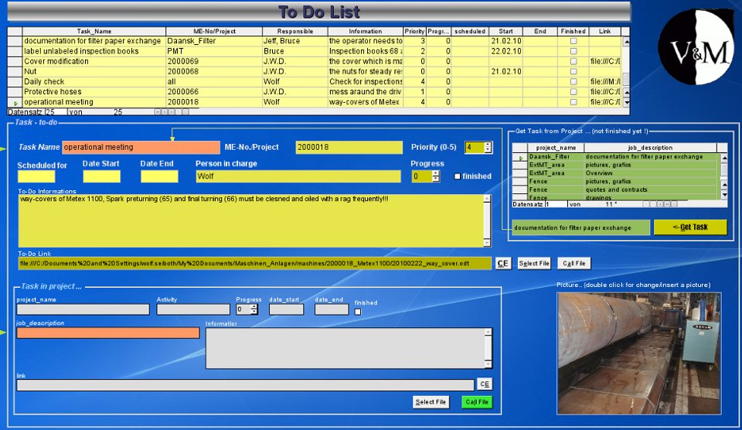Viewport: 742px width, 430px height.
Task: Click the project Information text area
Action: (345, 348)
